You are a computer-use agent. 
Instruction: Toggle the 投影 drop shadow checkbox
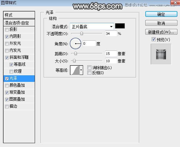click(7, 30)
